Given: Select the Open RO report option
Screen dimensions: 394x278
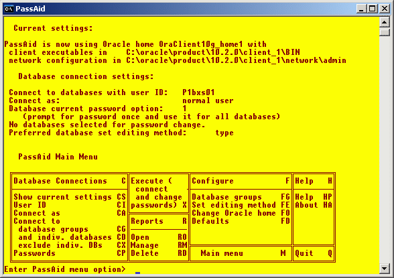Looking at the screenshot, I should pos(159,237).
